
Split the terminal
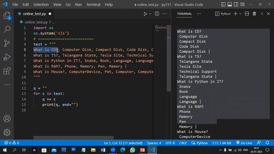[x=247, y=14]
